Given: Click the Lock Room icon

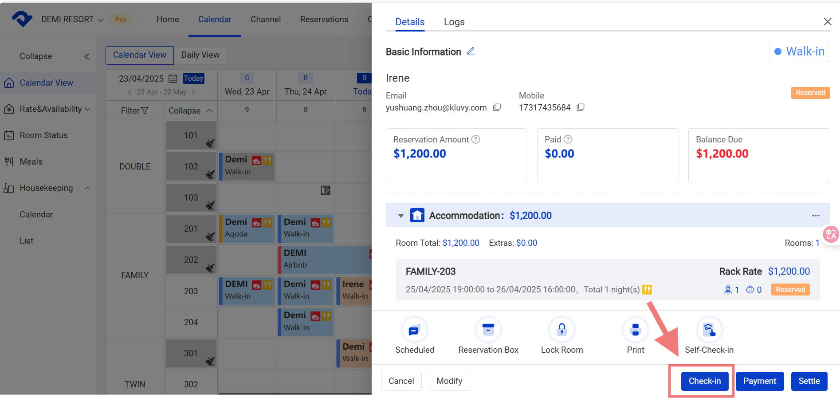Looking at the screenshot, I should coord(561,330).
